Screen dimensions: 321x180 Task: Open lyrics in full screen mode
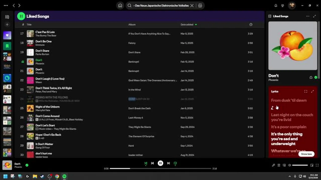(306, 91)
